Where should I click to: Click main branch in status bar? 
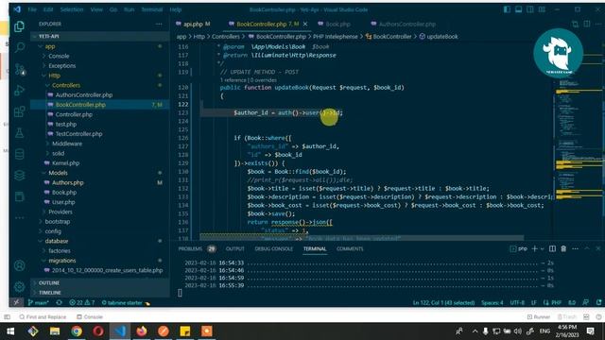(x=38, y=303)
